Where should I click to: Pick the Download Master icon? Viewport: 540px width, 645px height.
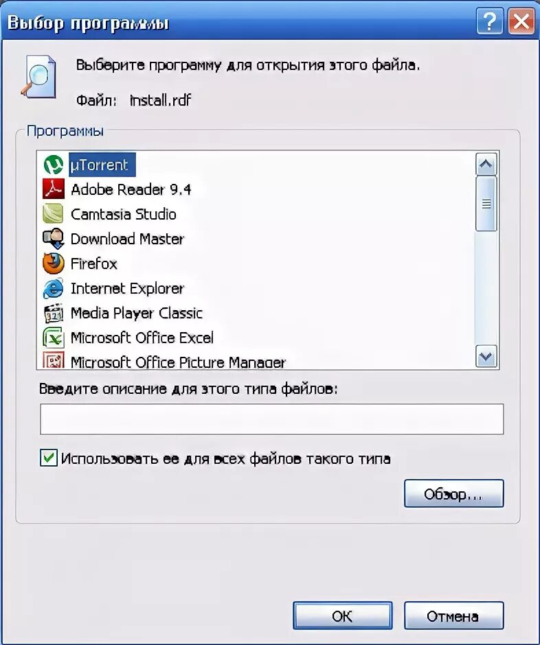coord(54,239)
